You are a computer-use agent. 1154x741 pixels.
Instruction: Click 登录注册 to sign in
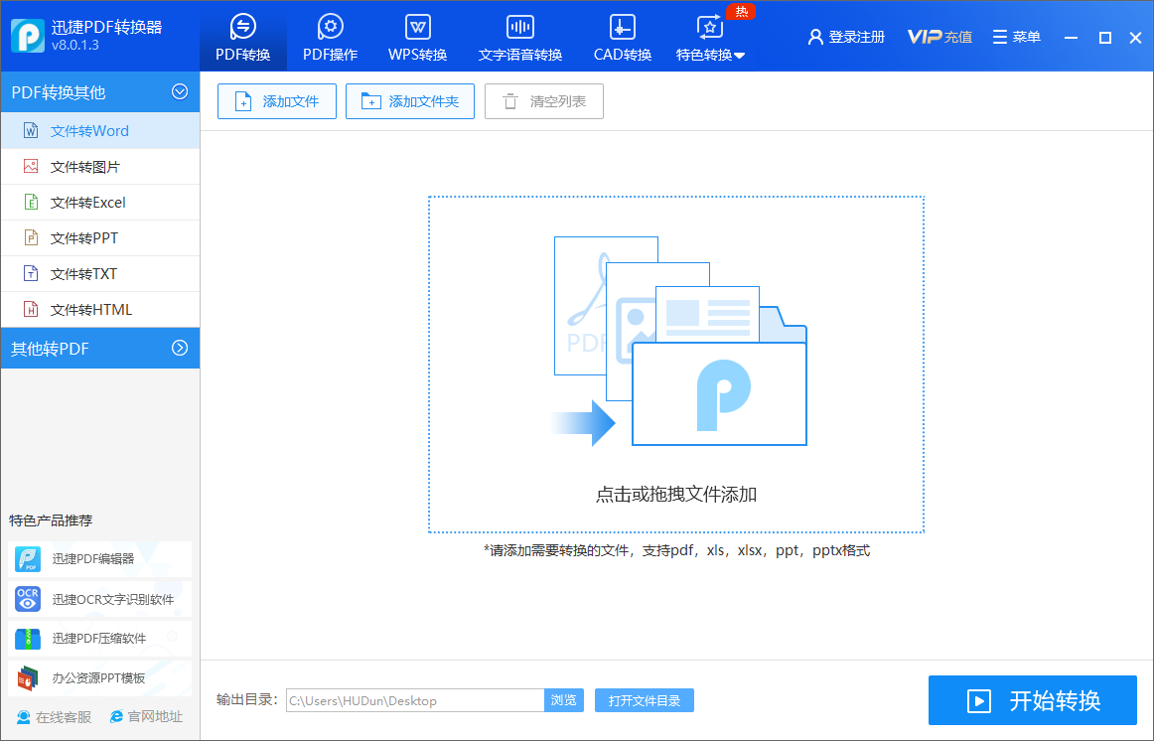coord(845,36)
